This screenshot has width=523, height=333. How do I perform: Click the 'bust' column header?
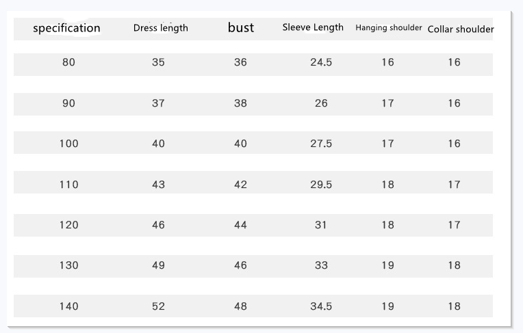240,27
